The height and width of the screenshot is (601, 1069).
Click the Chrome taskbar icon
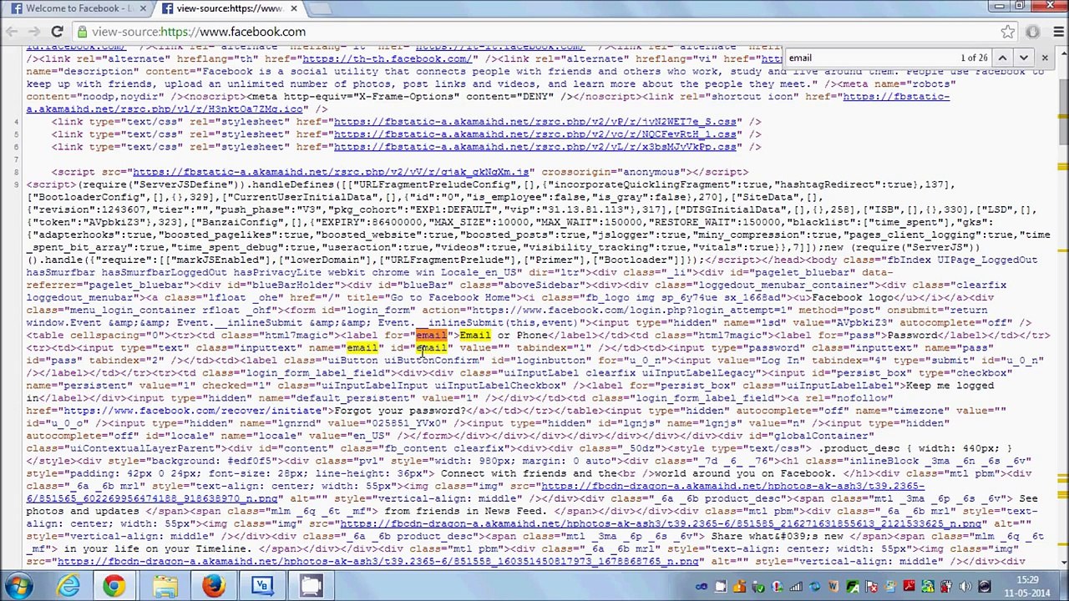click(114, 586)
